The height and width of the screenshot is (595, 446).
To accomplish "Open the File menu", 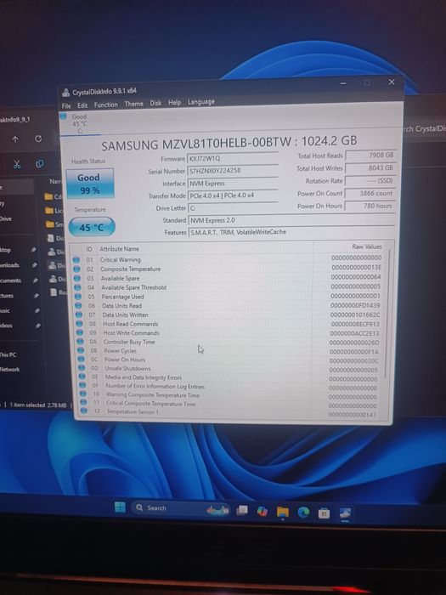I will click(66, 106).
